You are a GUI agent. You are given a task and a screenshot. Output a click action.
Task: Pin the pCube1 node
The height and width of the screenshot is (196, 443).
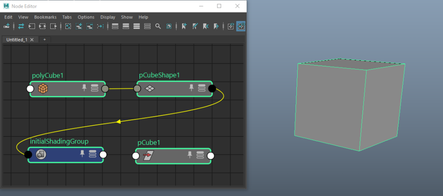190,154
